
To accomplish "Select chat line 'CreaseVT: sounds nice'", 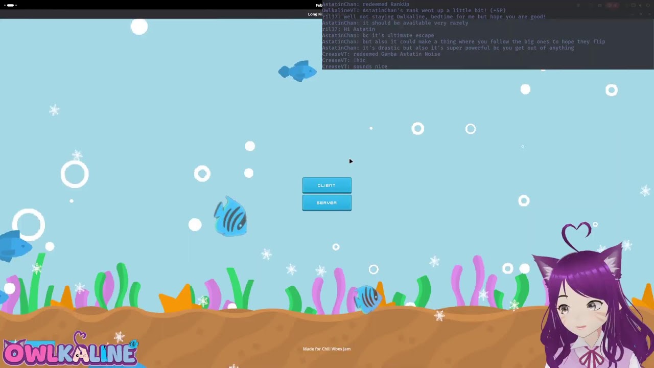I will point(355,66).
